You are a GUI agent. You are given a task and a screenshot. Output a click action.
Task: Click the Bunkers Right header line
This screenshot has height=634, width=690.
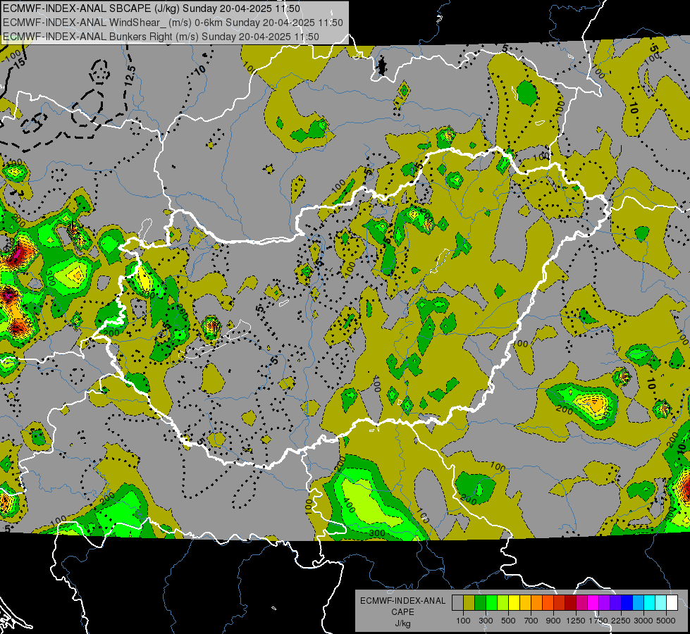161,37
